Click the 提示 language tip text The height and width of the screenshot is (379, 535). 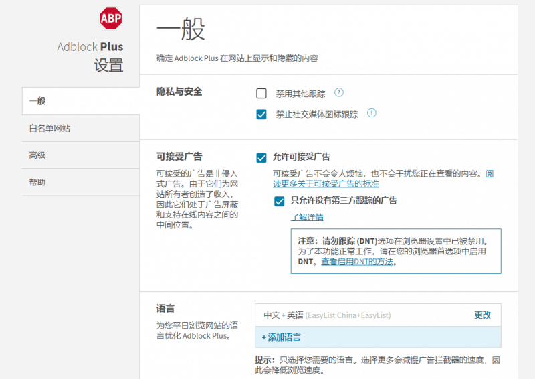tap(377, 365)
